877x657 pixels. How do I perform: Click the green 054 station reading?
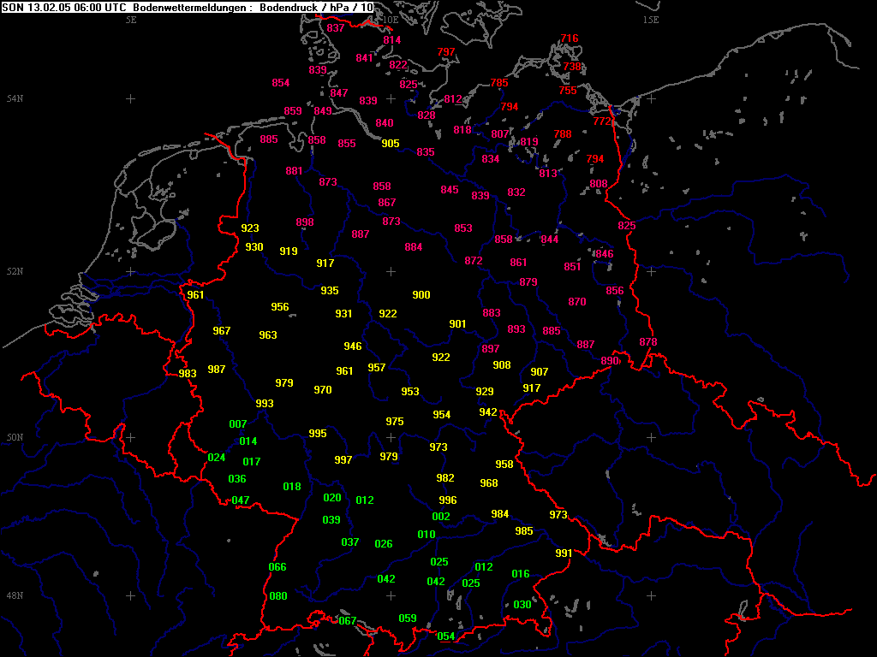pyautogui.click(x=446, y=636)
